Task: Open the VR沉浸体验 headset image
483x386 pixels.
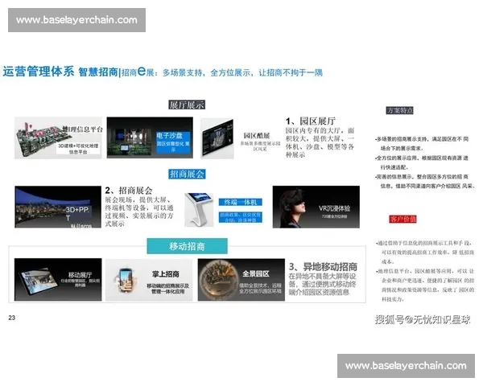Action: point(316,207)
